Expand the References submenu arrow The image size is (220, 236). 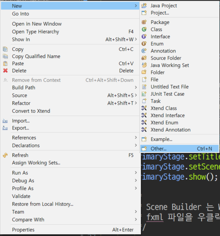(136, 138)
